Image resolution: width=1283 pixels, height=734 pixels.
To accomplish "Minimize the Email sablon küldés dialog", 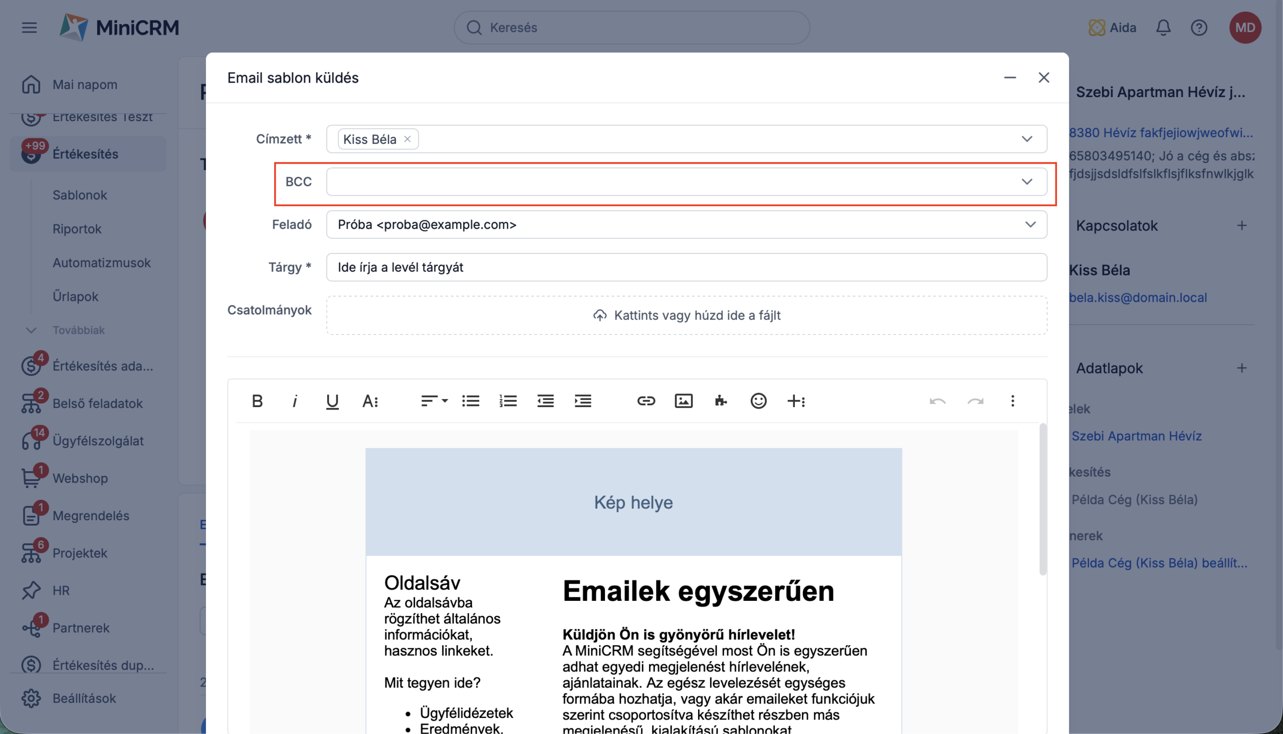I will coord(1009,78).
